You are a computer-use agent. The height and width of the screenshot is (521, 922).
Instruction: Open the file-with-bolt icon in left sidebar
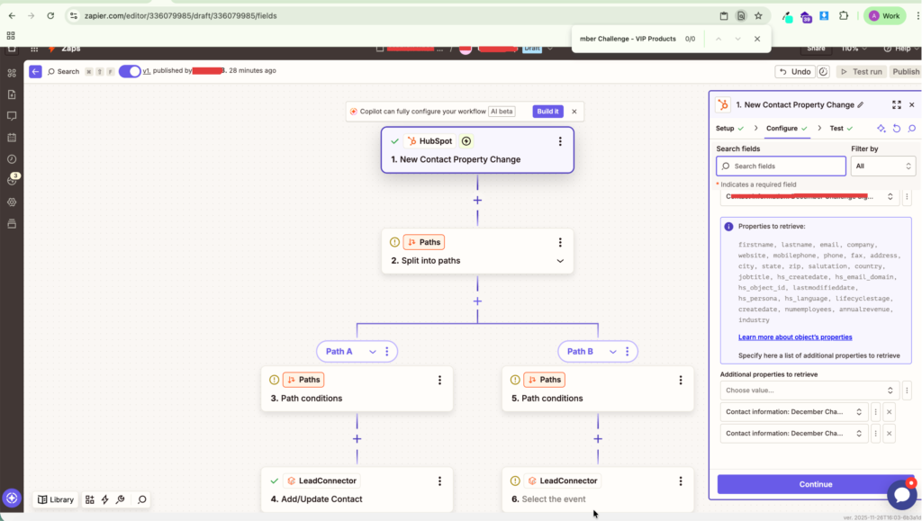11,94
